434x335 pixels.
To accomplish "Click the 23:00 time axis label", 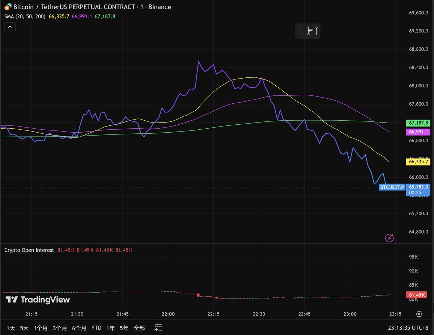I will point(350,314).
